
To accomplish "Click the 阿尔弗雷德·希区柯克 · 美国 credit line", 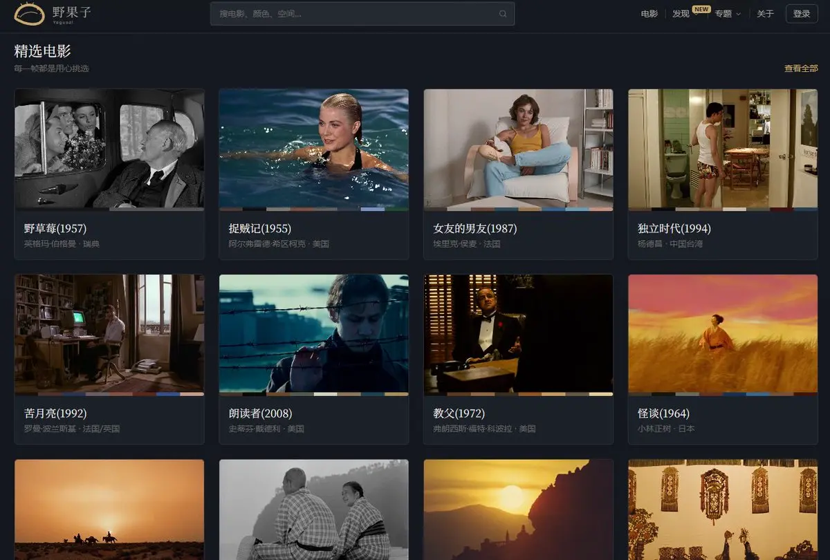I will coord(279,244).
